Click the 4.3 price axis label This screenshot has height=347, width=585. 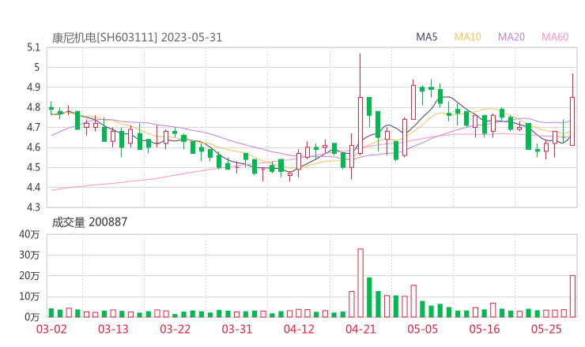[32, 207]
